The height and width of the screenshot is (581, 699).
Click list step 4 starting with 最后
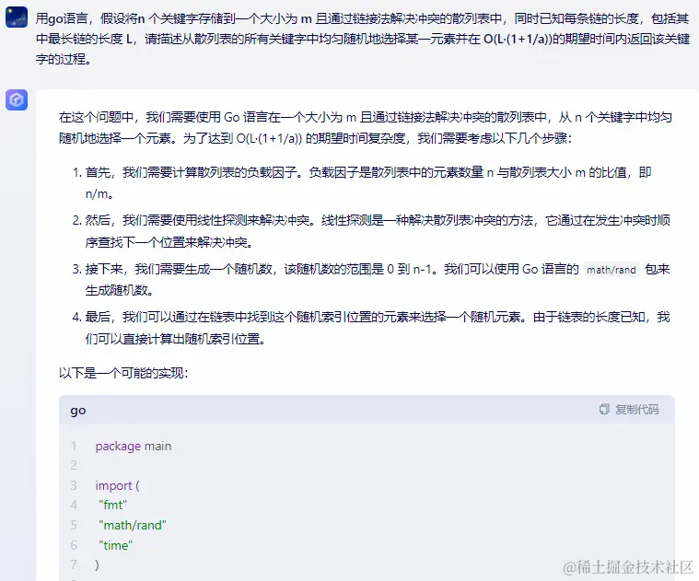(371, 328)
